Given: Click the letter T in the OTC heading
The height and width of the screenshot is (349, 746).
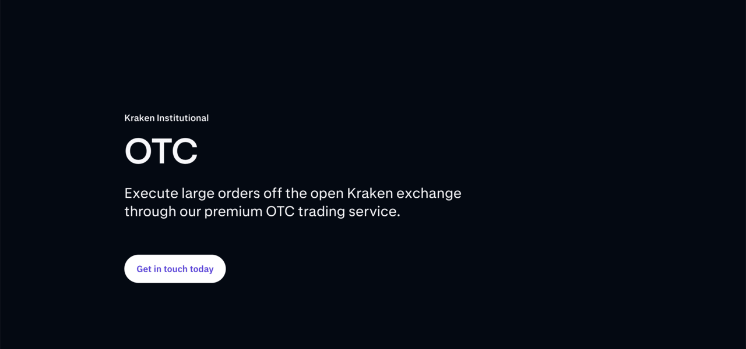Looking at the screenshot, I should [x=161, y=151].
